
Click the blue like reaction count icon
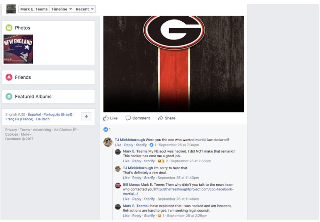[106, 129]
